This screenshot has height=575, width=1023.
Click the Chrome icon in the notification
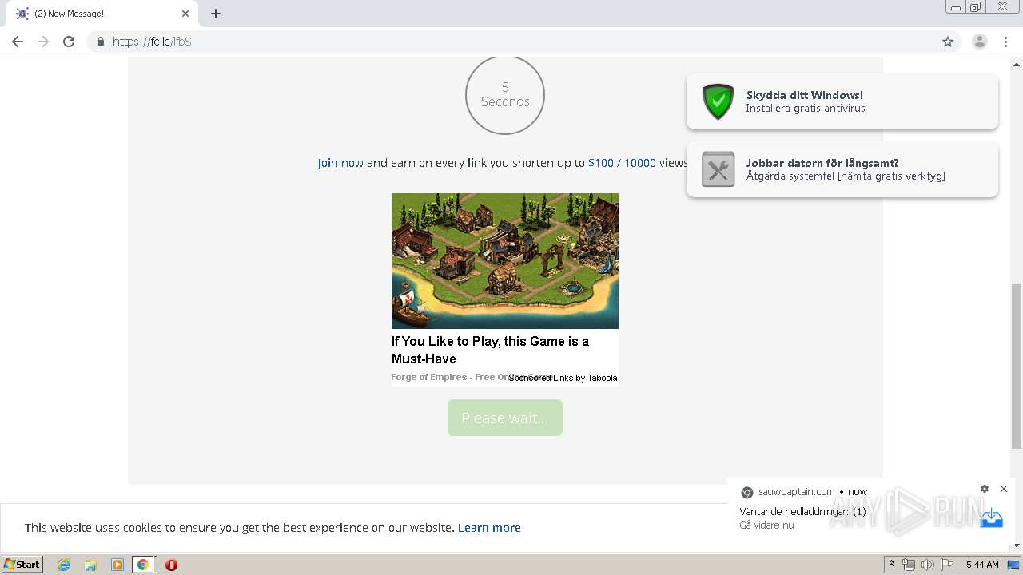click(747, 492)
